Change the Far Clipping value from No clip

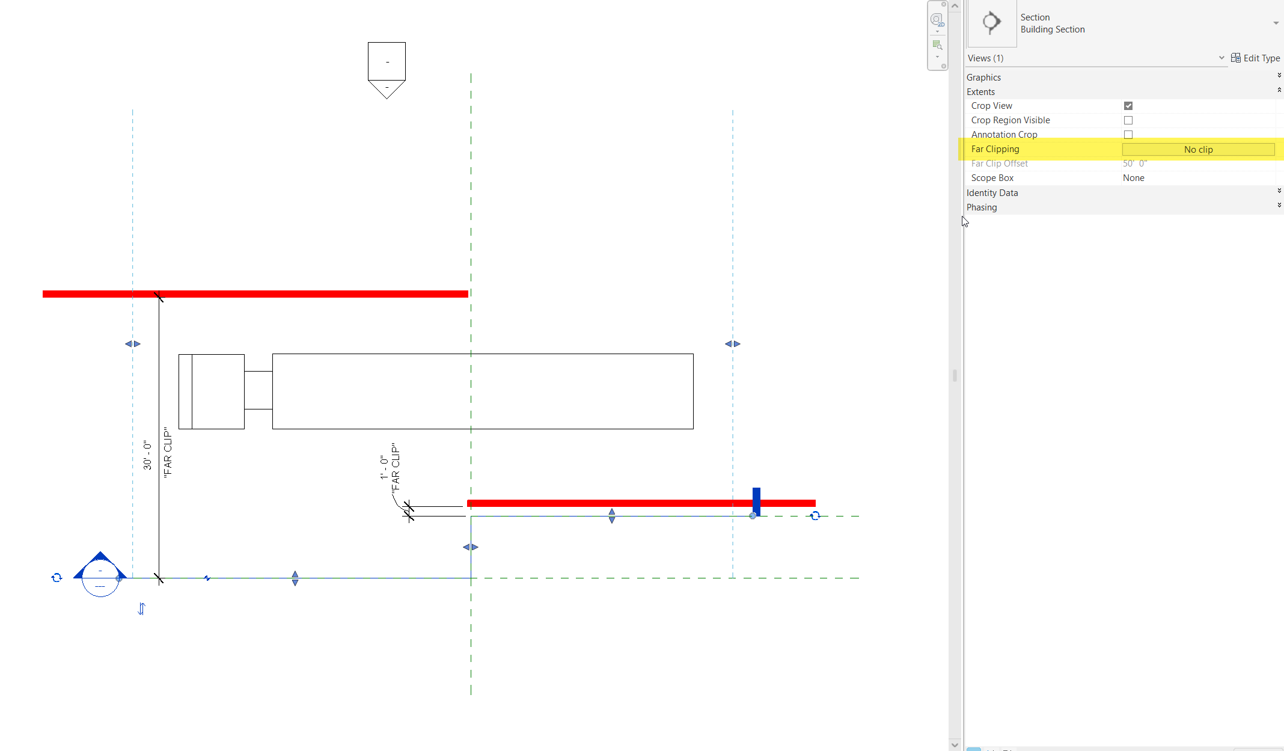[x=1198, y=149]
